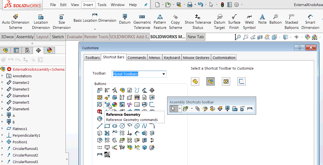
Task: Expand the Flatness1 tree node
Action: 2,128
